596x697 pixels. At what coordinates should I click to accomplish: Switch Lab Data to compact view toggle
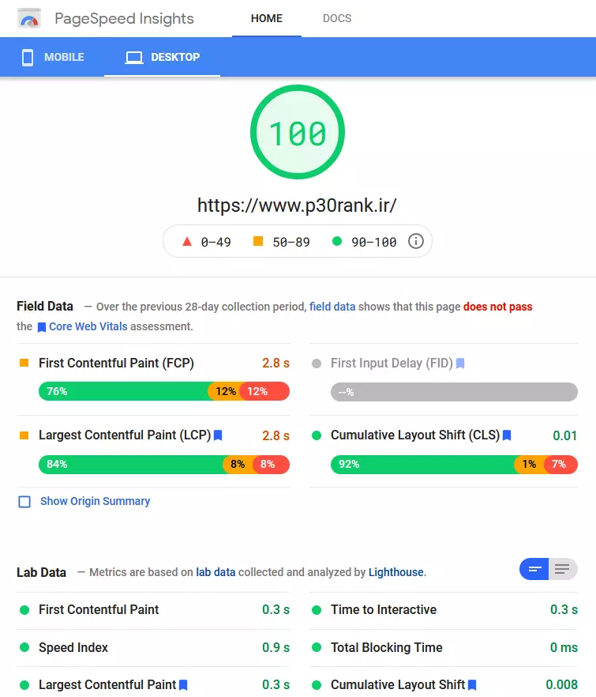pyautogui.click(x=534, y=569)
